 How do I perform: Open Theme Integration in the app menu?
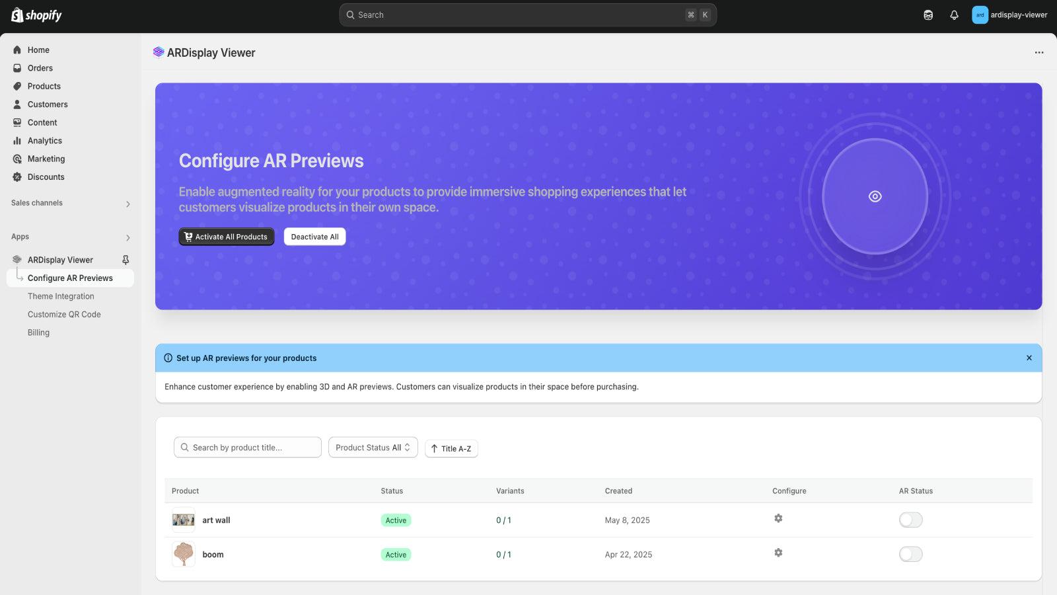pyautogui.click(x=61, y=296)
